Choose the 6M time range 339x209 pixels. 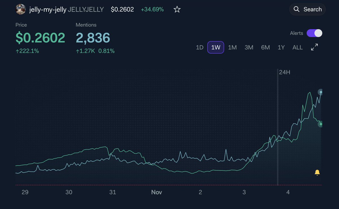265,47
